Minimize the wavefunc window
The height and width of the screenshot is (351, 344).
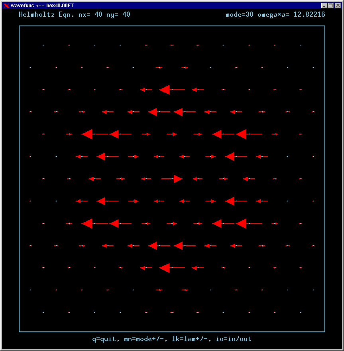[324, 6]
